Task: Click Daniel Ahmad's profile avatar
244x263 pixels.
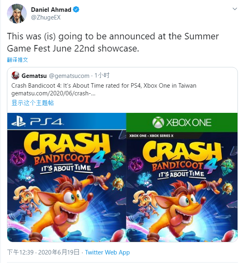Action: [17, 13]
